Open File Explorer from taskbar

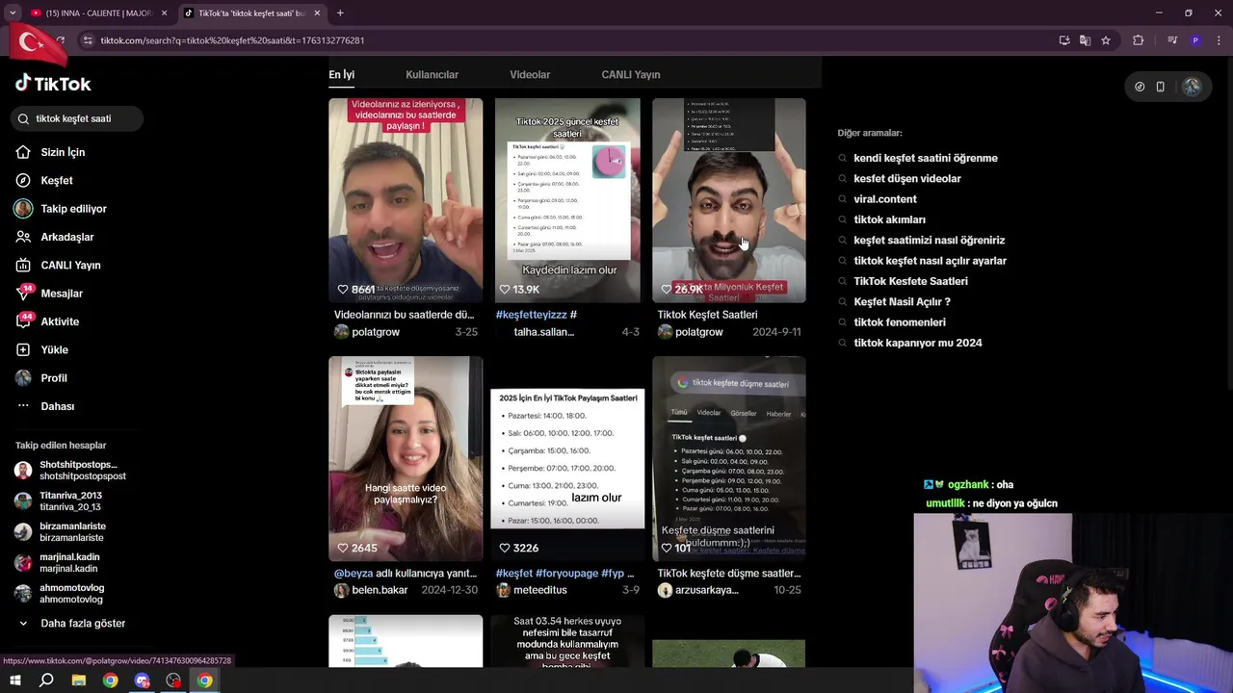click(x=78, y=680)
